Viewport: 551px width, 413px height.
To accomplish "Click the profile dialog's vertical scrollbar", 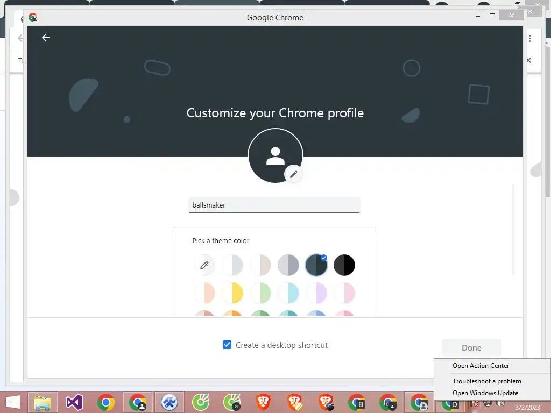I will coord(513,230).
